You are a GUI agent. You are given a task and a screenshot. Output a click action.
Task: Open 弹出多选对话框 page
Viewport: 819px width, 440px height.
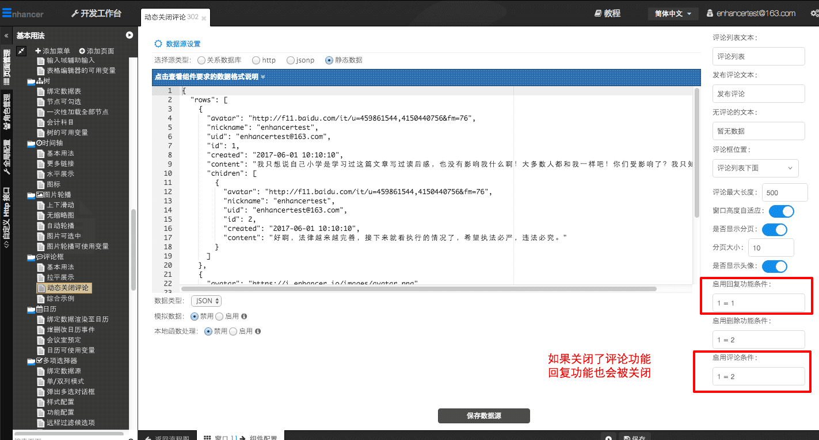coord(71,392)
